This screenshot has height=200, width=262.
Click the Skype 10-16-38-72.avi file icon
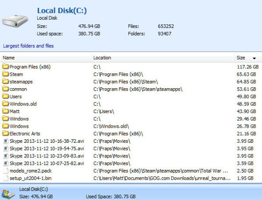pos(6,141)
